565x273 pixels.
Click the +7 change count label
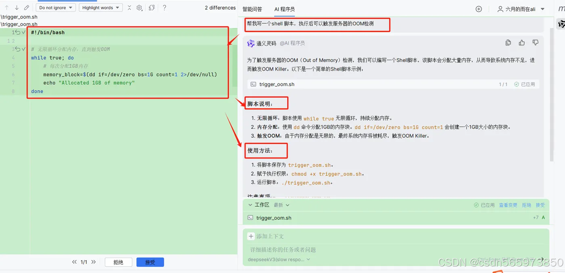point(536,218)
